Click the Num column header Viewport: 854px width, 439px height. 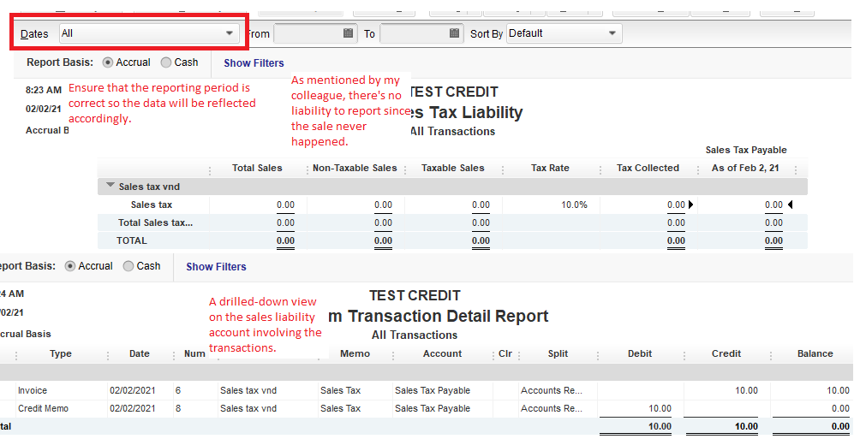[194, 353]
